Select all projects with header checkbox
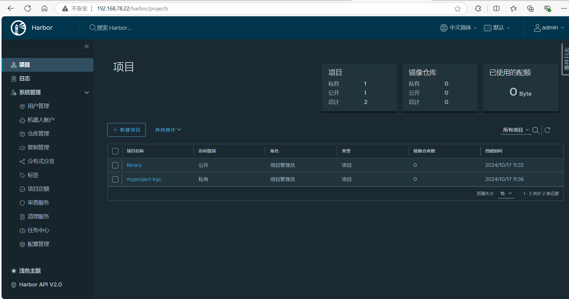 click(115, 151)
